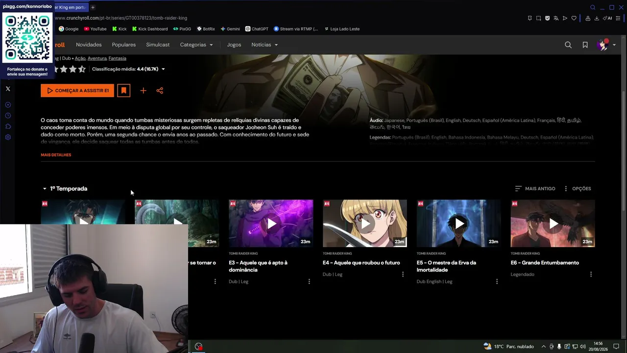This screenshot has height=353, width=627.
Task: Collapse the 1ª Temporada season selector
Action: [65, 189]
